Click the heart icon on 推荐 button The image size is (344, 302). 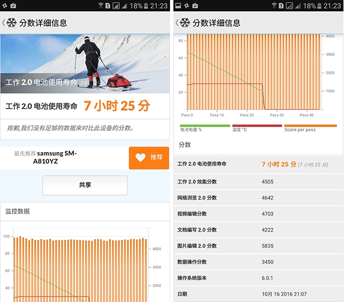(140, 158)
